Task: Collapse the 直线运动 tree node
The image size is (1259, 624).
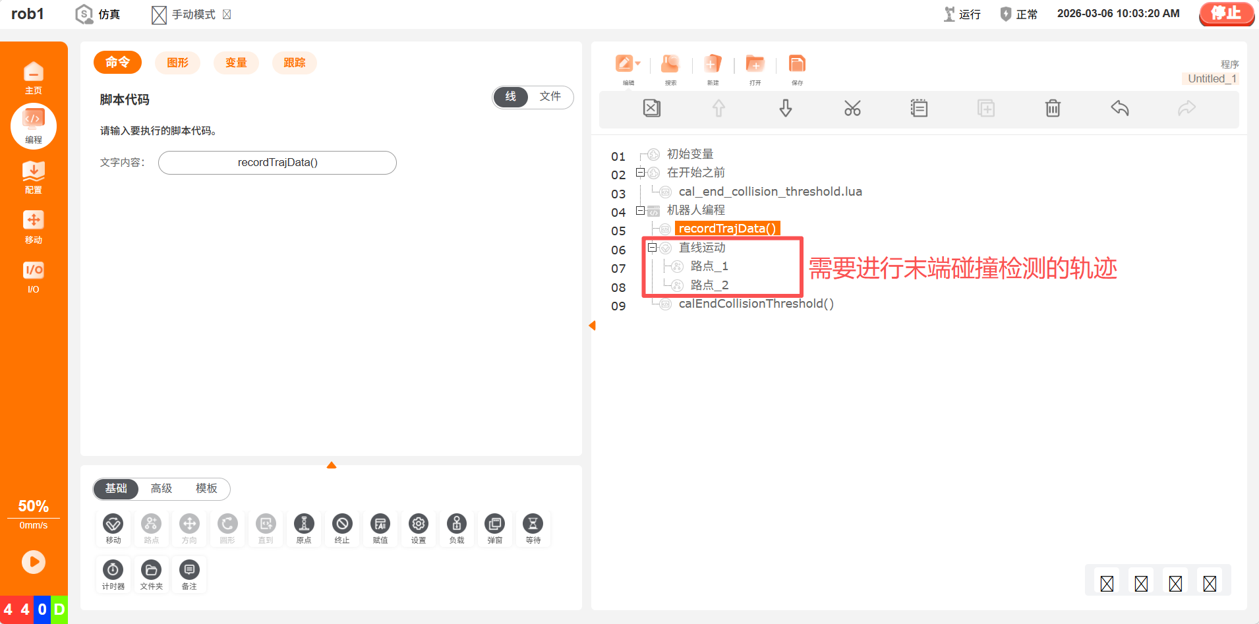Action: click(x=652, y=248)
